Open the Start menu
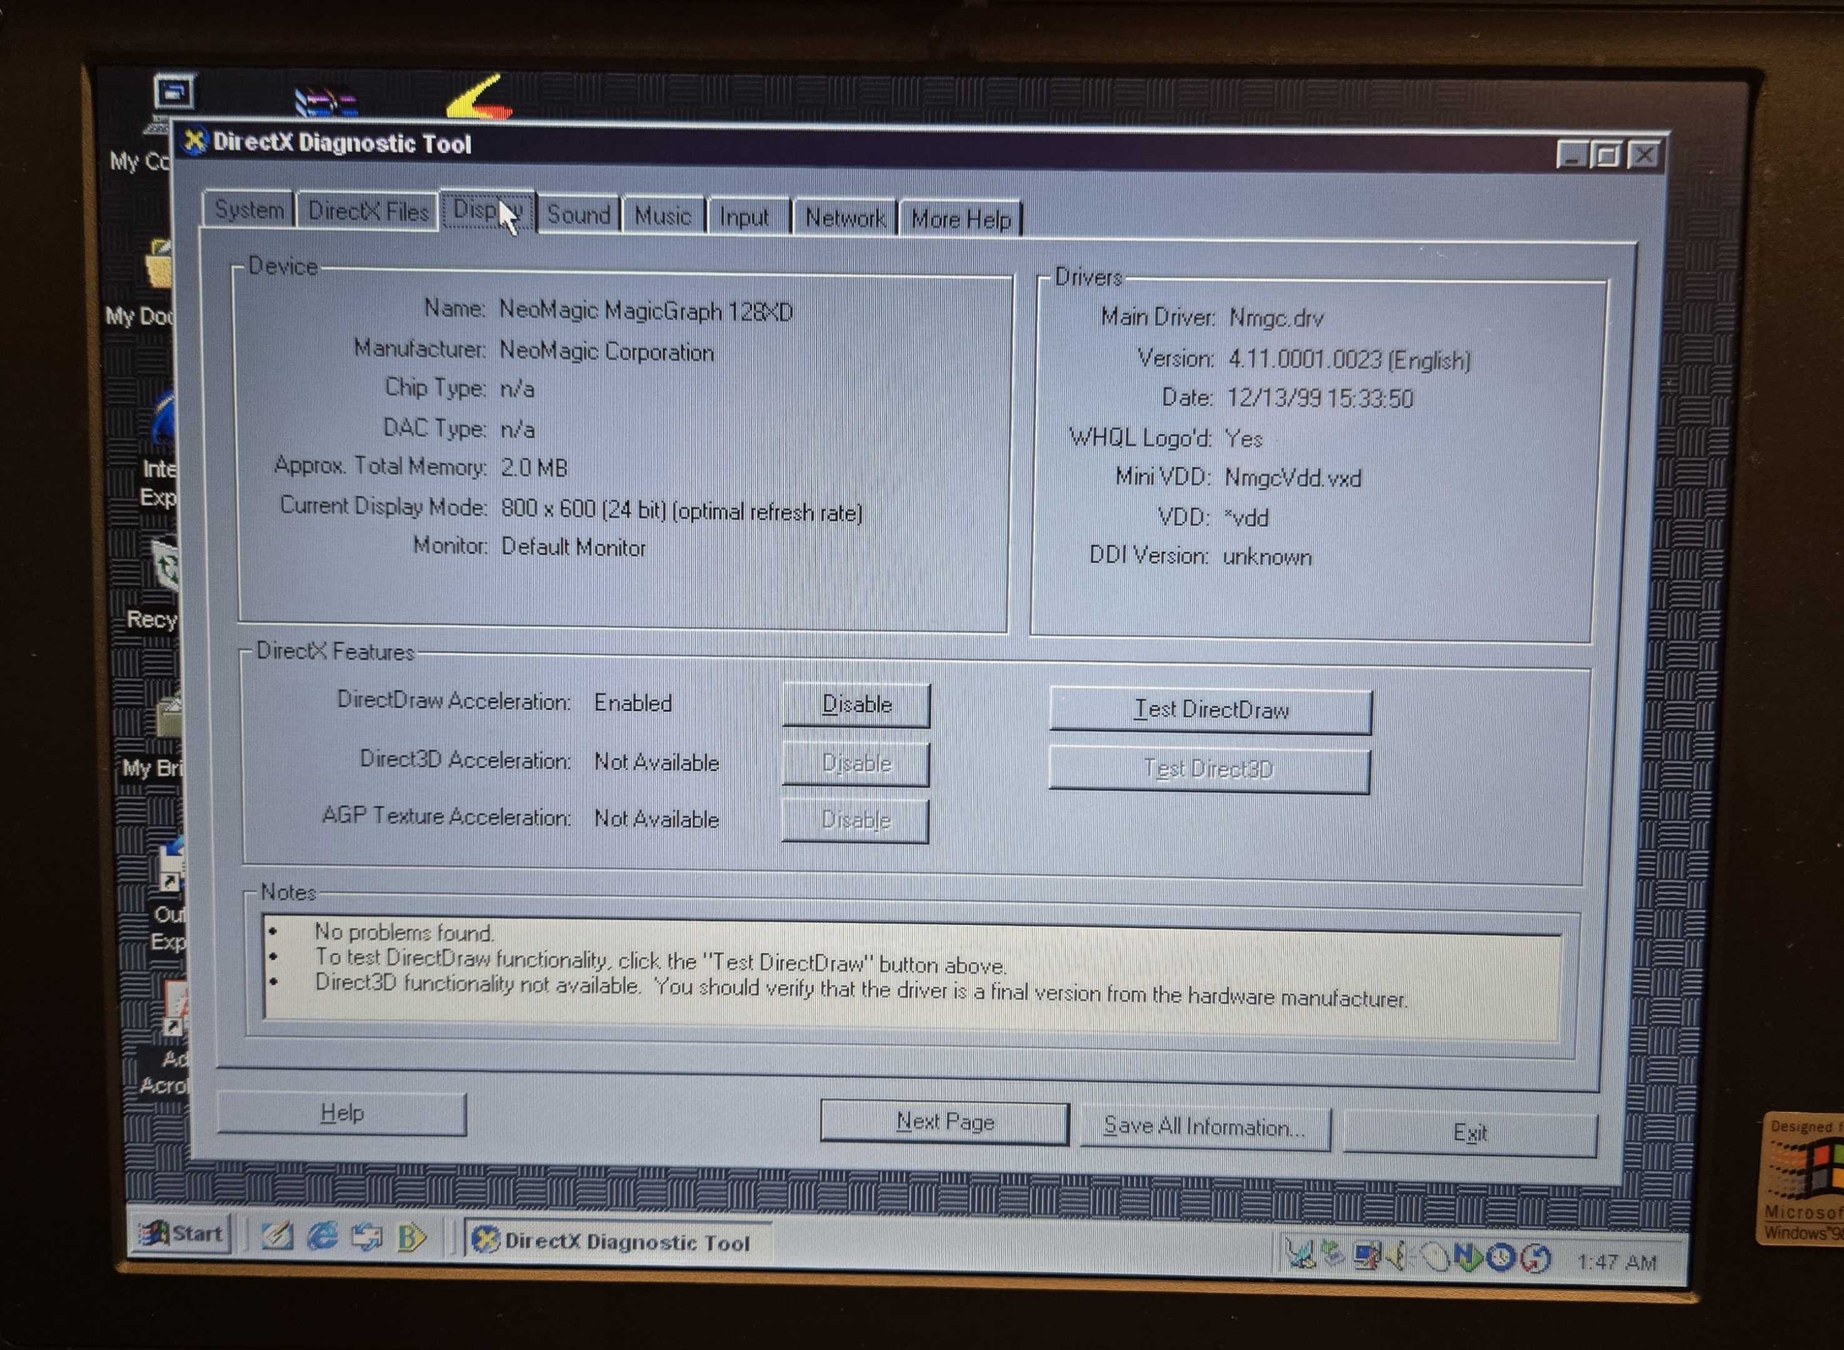 pos(181,1232)
